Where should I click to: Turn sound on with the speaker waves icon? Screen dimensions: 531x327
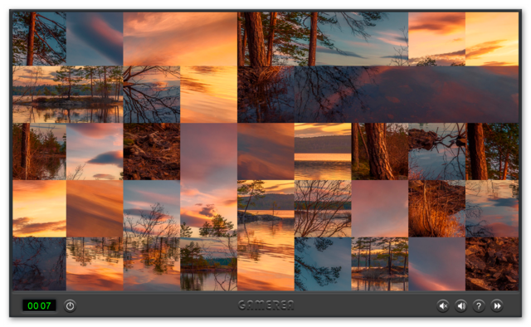pos(461,306)
